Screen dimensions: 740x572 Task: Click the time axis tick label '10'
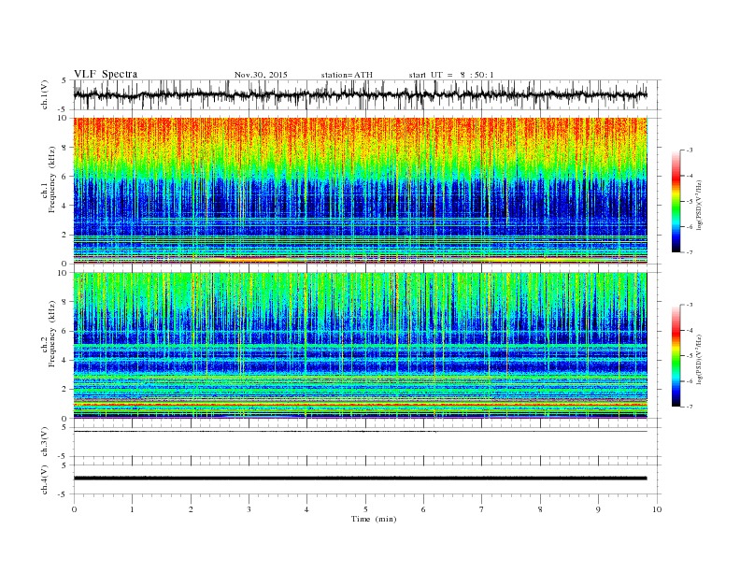[657, 509]
